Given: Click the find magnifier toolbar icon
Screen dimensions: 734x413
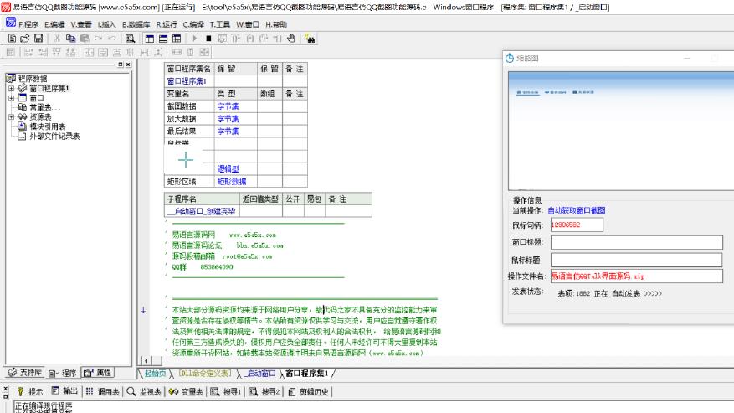Looking at the screenshot, I should pos(130,39).
